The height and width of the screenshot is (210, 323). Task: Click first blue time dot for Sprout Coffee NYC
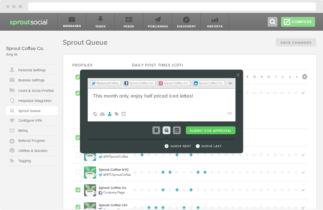click(163, 173)
